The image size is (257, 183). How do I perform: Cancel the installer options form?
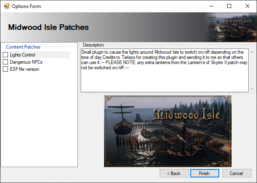point(237,173)
